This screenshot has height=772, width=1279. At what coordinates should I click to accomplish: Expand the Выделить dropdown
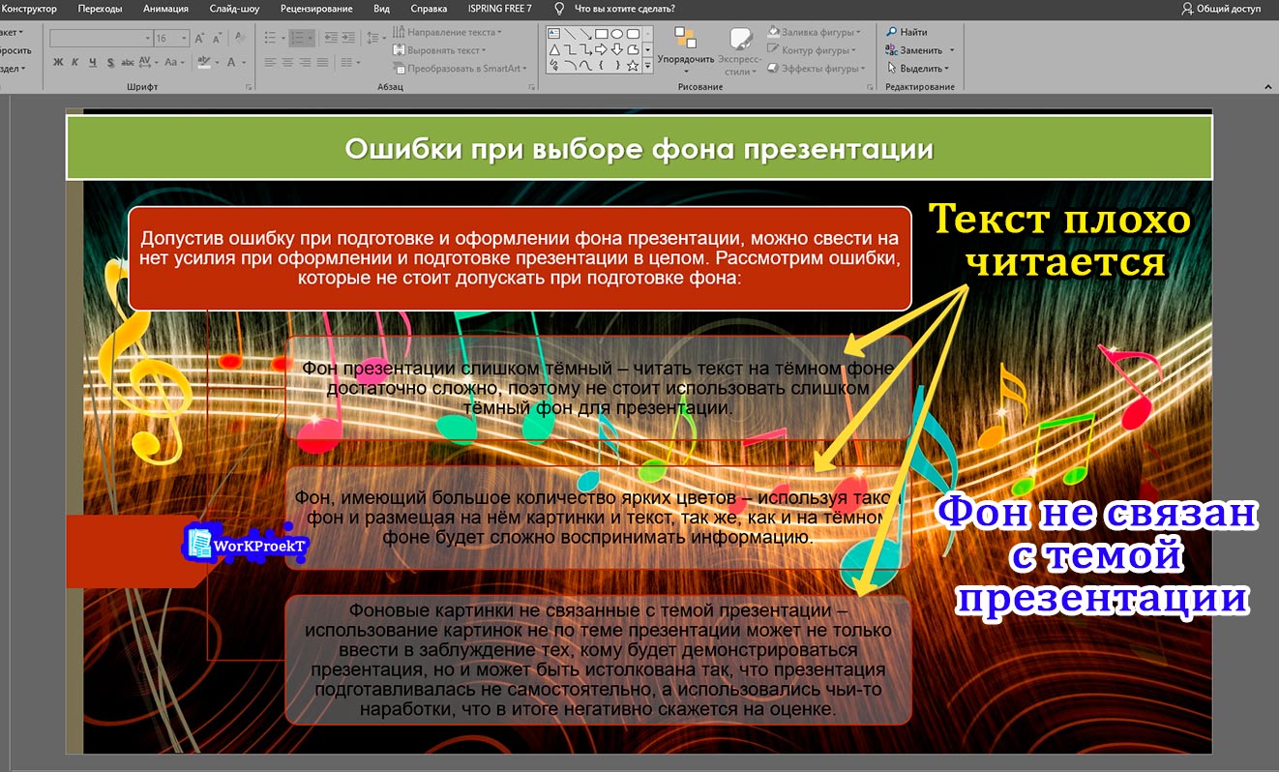coord(946,69)
